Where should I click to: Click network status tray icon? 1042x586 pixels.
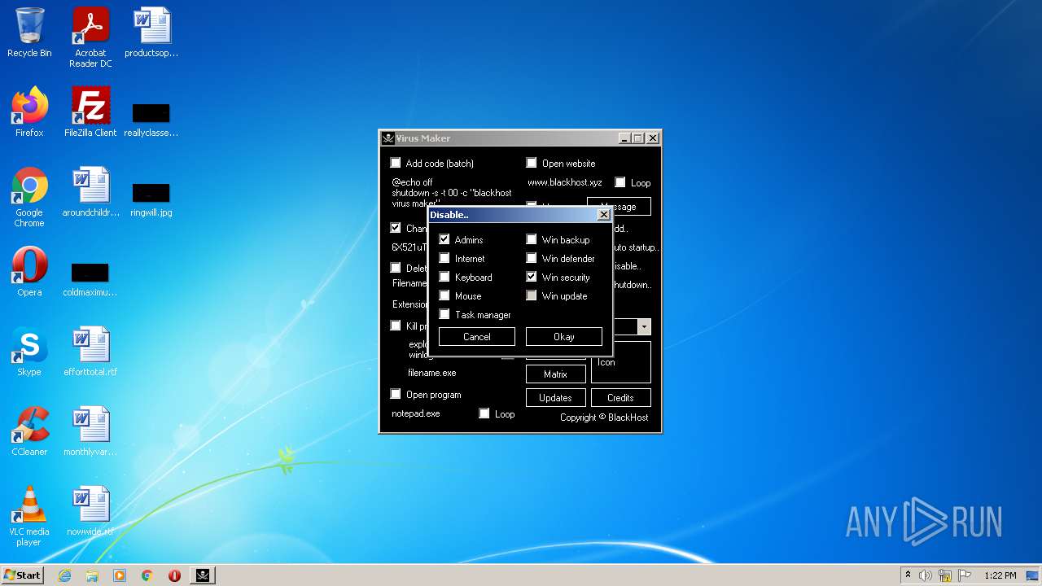(944, 575)
